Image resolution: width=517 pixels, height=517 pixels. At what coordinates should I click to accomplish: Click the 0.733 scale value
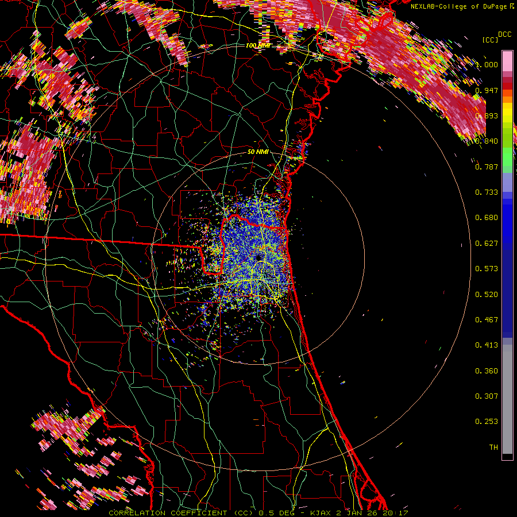coord(487,192)
